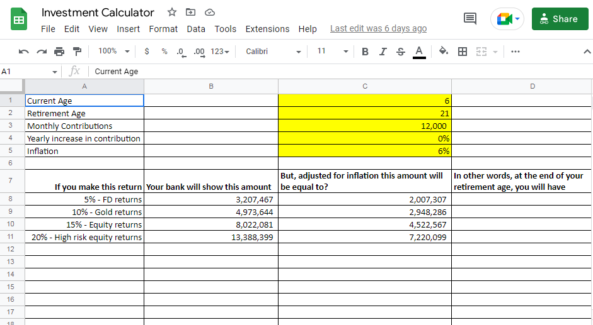The image size is (593, 325).
Task: Toggle strikethrough formatting
Action: click(401, 52)
